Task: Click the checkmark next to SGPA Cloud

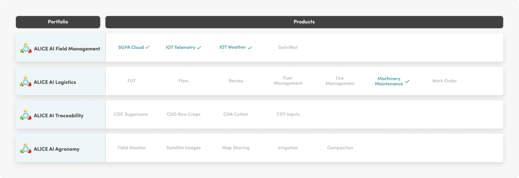Action: coord(148,47)
